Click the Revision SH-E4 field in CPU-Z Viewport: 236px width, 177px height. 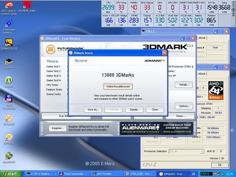[218, 113]
